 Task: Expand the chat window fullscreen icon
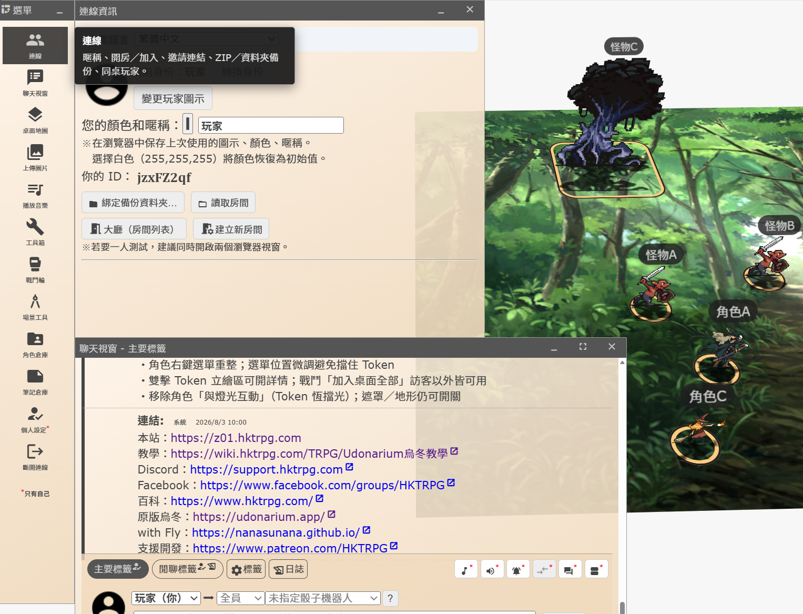[583, 347]
